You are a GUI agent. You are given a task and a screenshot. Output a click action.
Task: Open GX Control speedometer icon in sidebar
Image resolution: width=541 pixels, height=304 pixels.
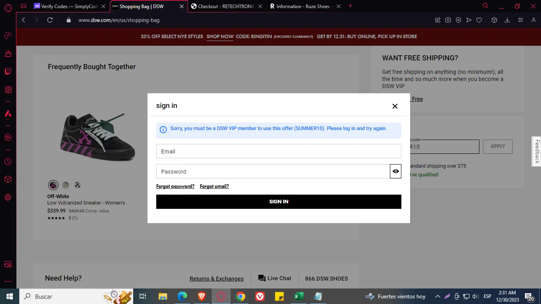8,36
